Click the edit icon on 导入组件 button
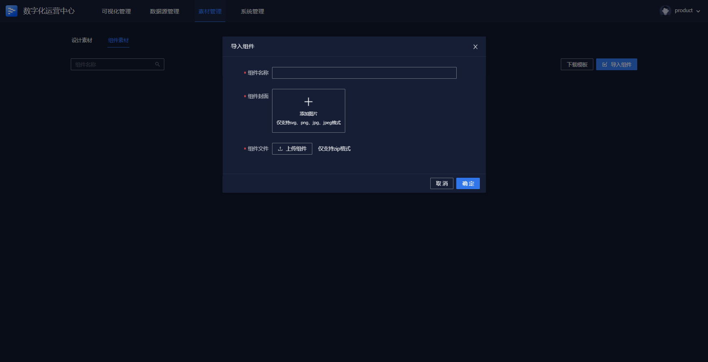 point(605,65)
